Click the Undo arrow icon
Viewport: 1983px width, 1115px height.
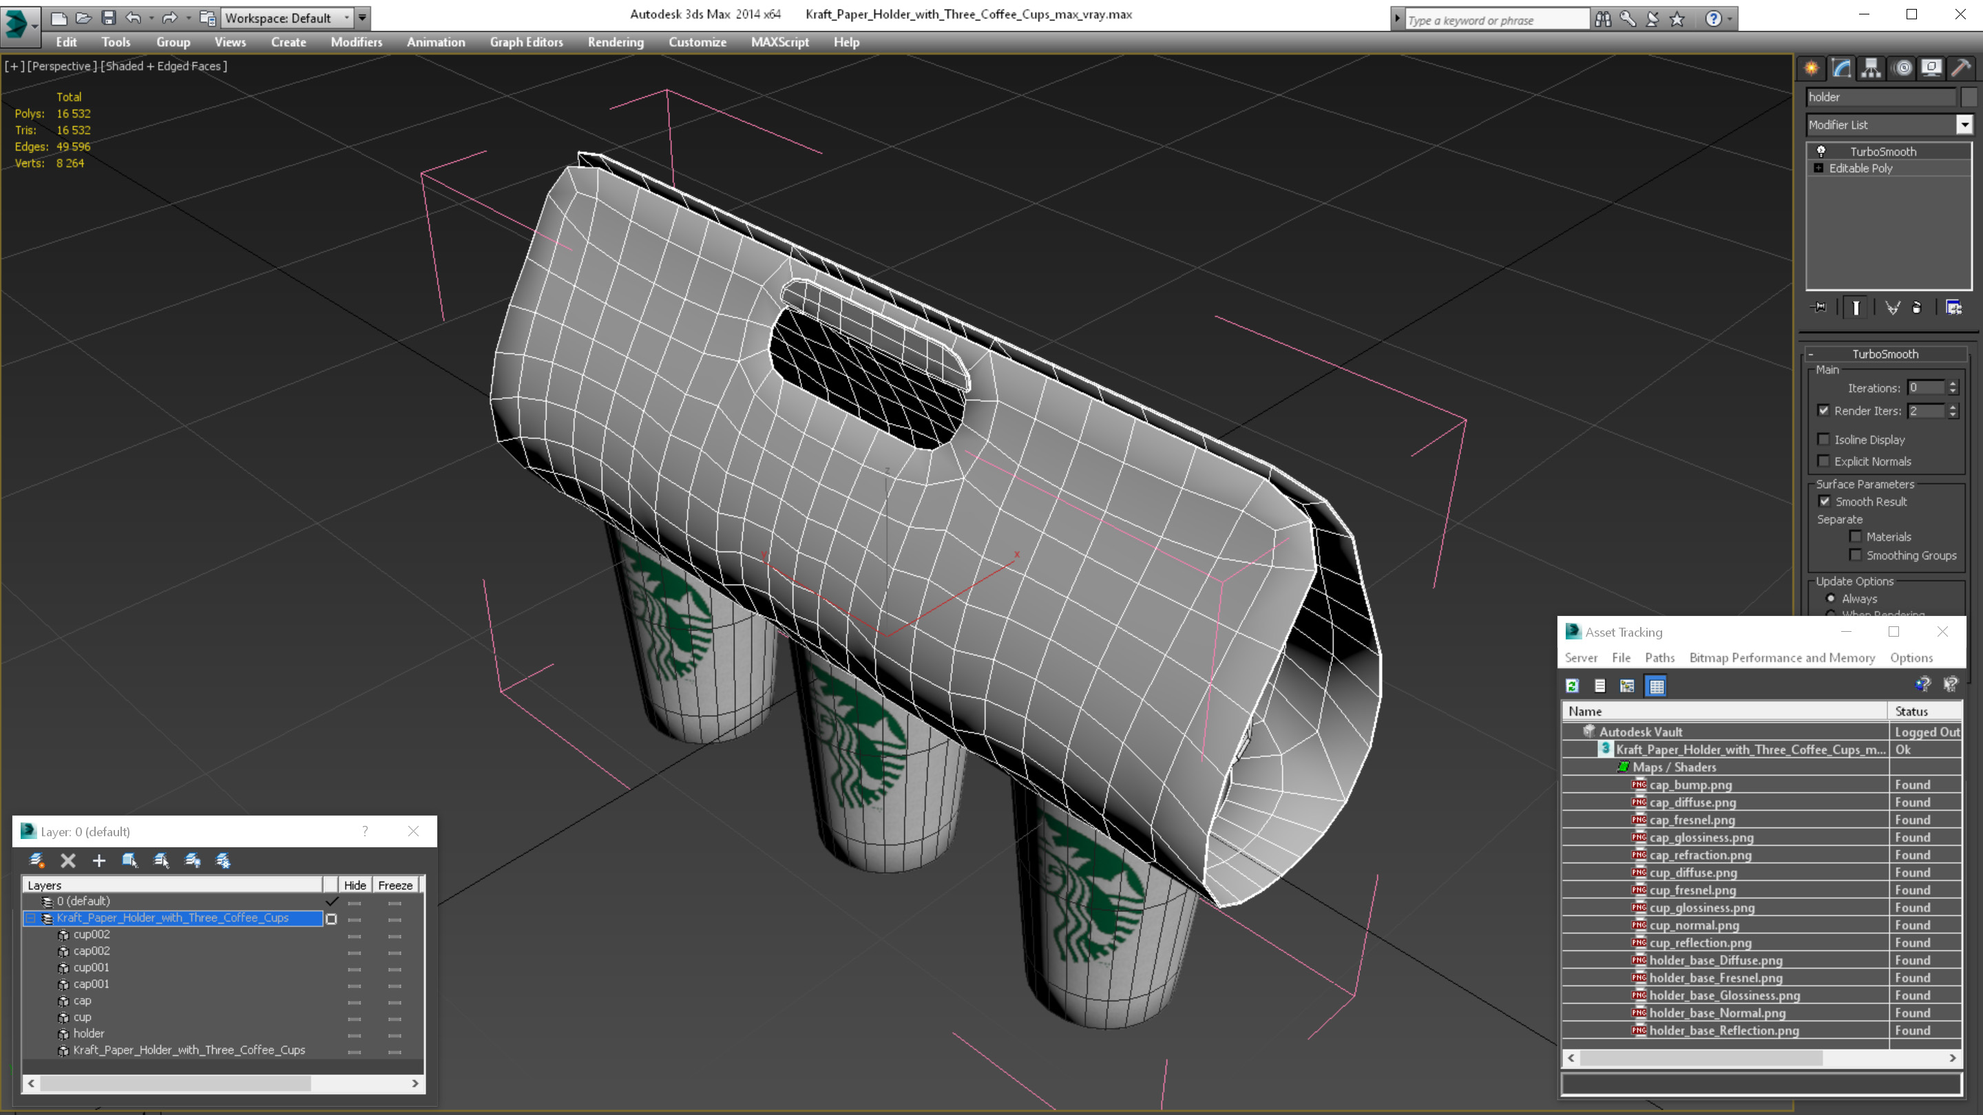tap(133, 17)
